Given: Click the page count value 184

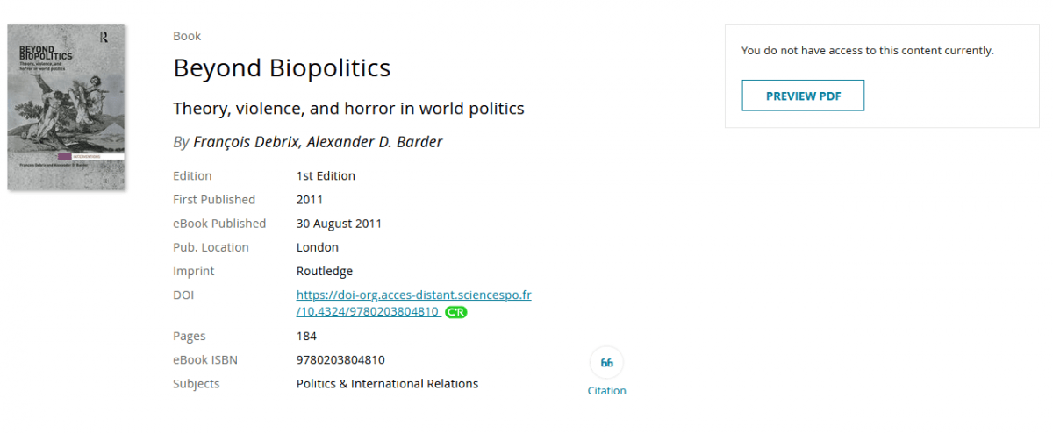Looking at the screenshot, I should 306,336.
